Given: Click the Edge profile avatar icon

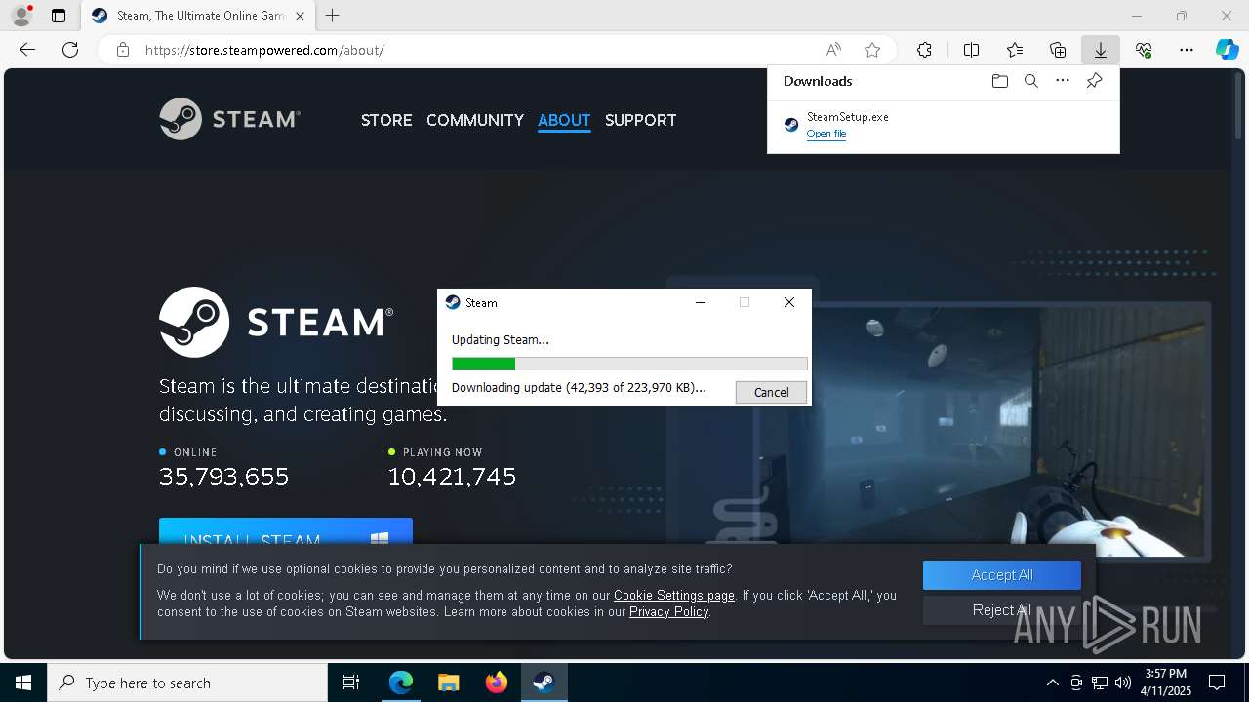Looking at the screenshot, I should (20, 16).
